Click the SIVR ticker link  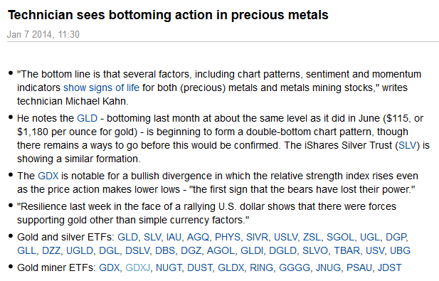point(257,238)
